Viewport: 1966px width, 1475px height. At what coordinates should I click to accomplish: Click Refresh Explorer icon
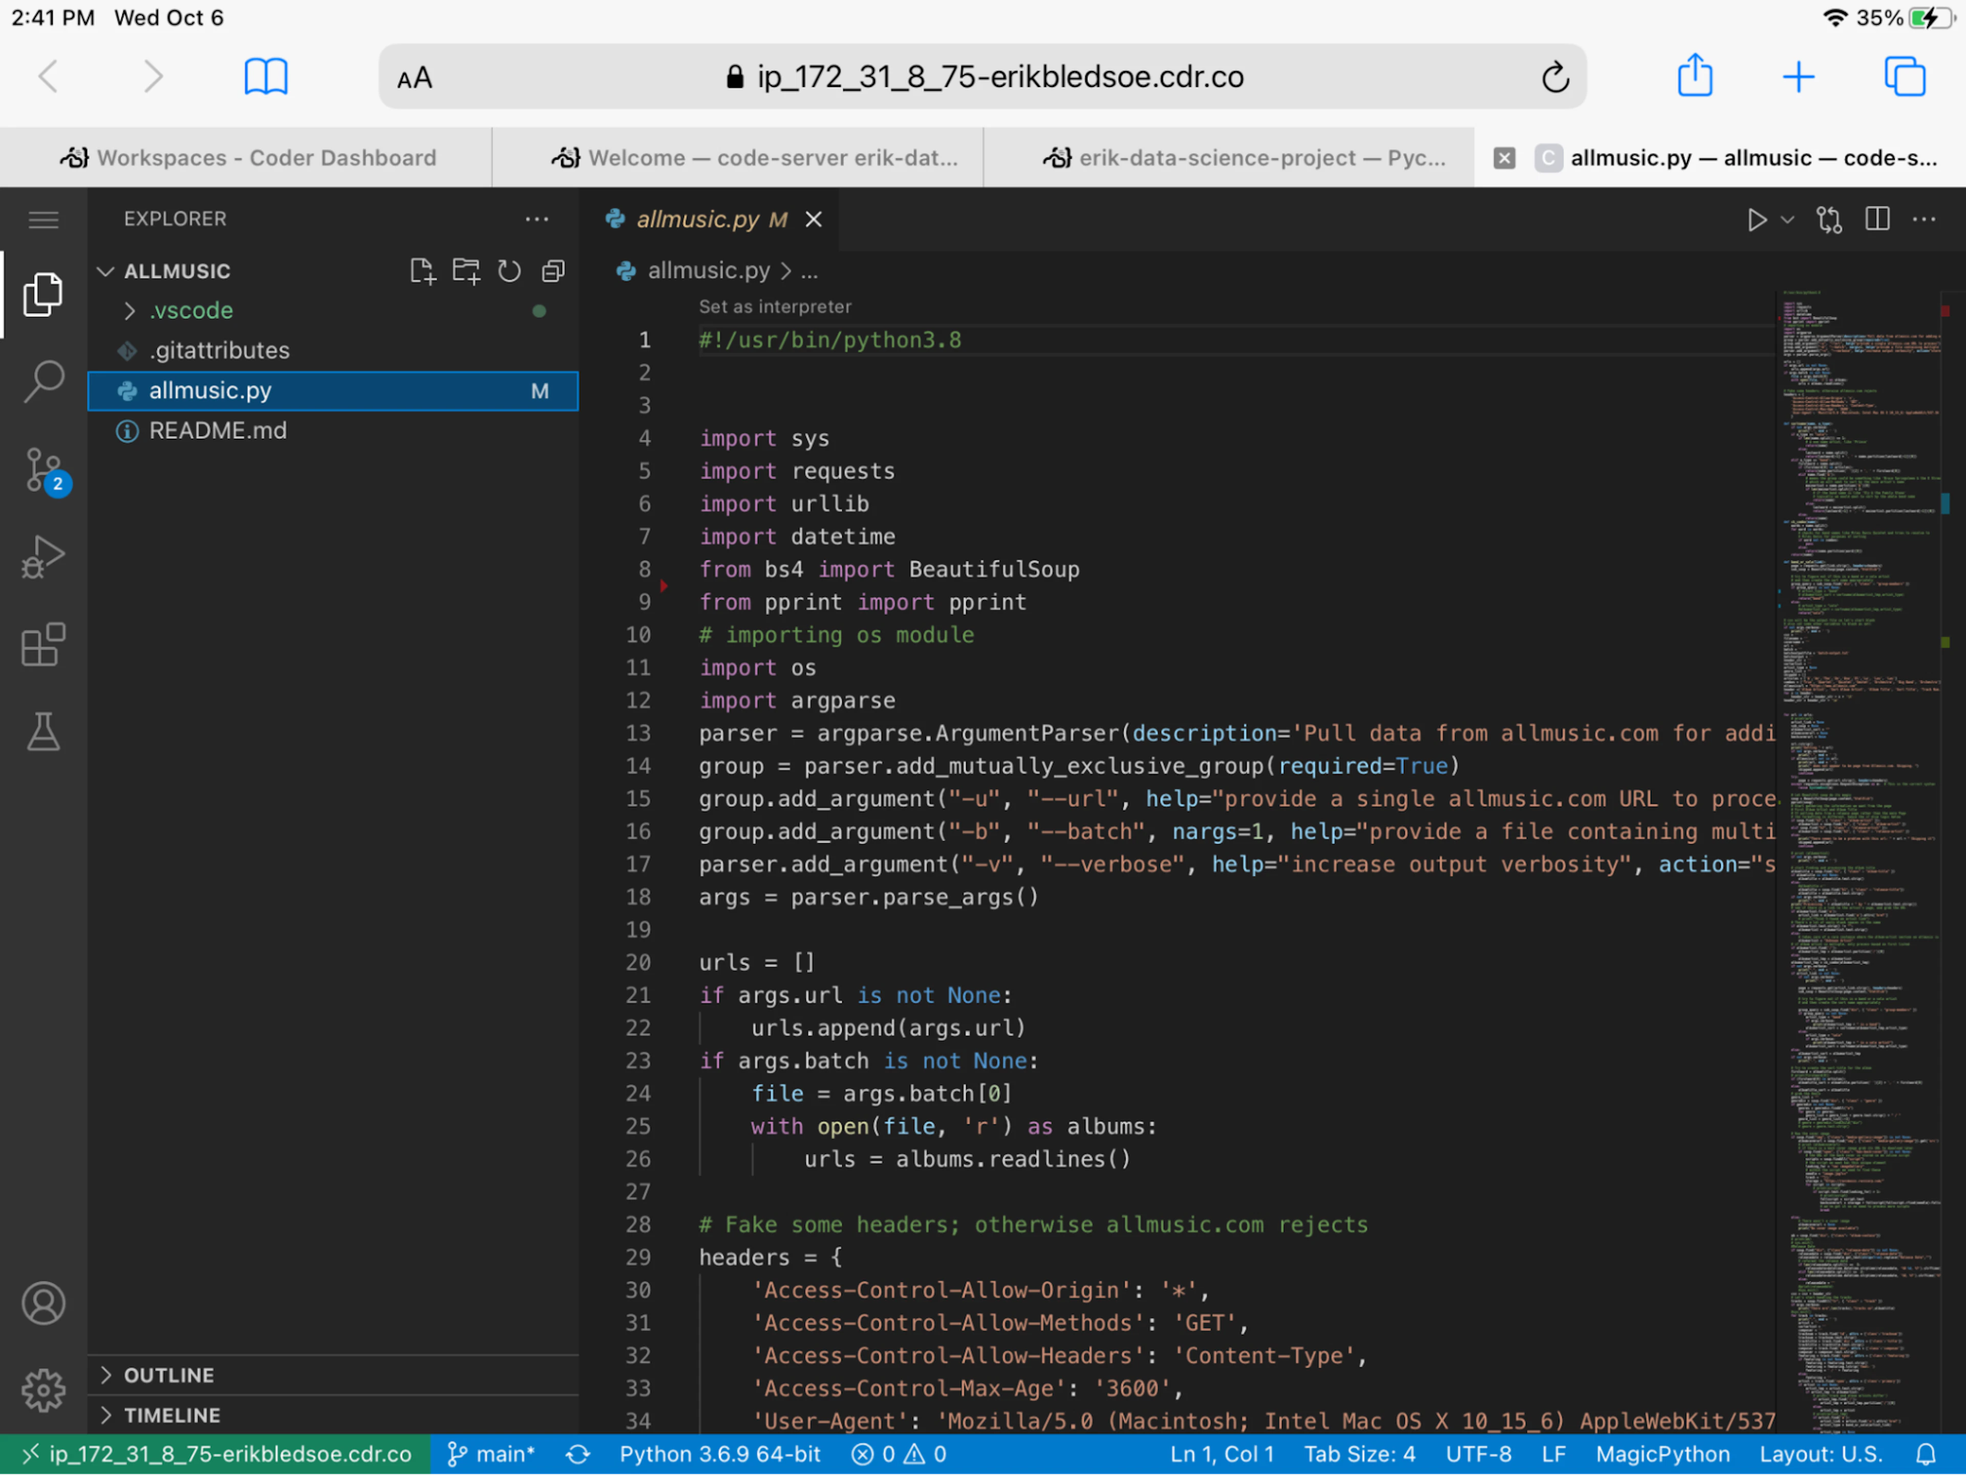[509, 271]
